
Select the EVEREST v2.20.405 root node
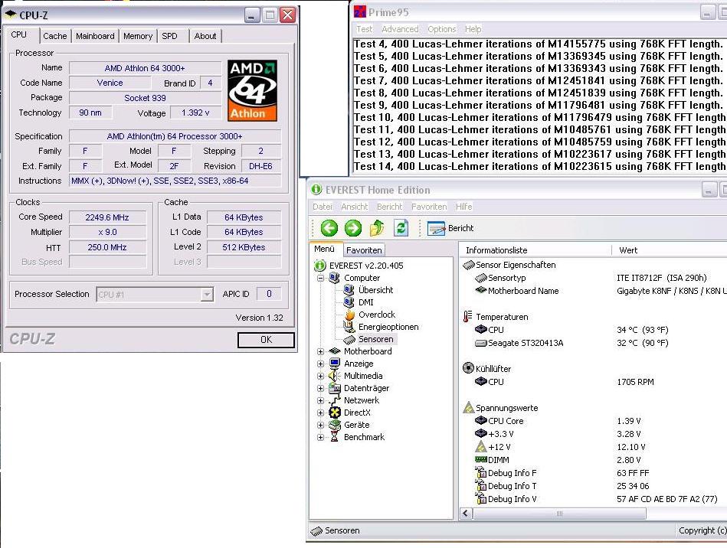point(366,266)
